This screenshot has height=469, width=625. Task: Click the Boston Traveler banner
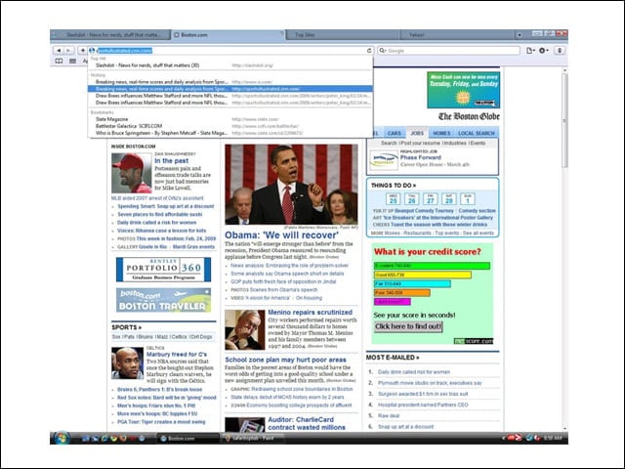[x=163, y=300]
